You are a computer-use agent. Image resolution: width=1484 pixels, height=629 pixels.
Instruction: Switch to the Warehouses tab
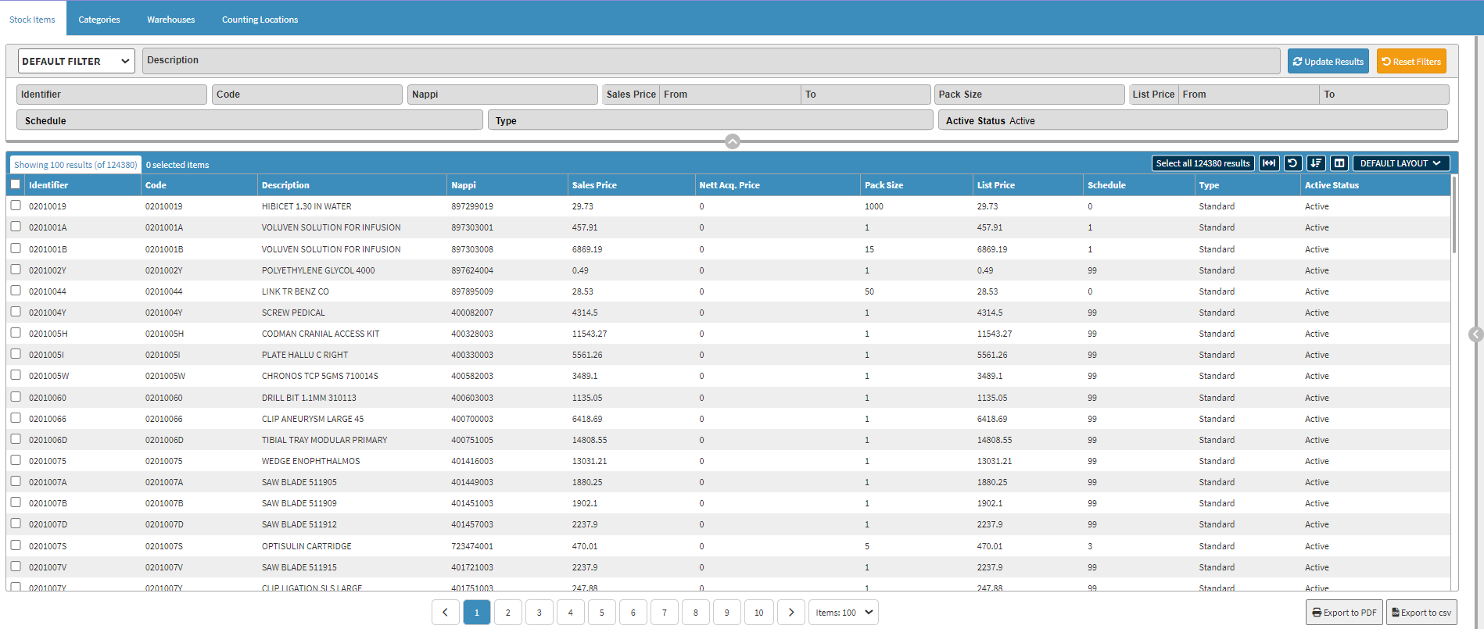pos(170,20)
